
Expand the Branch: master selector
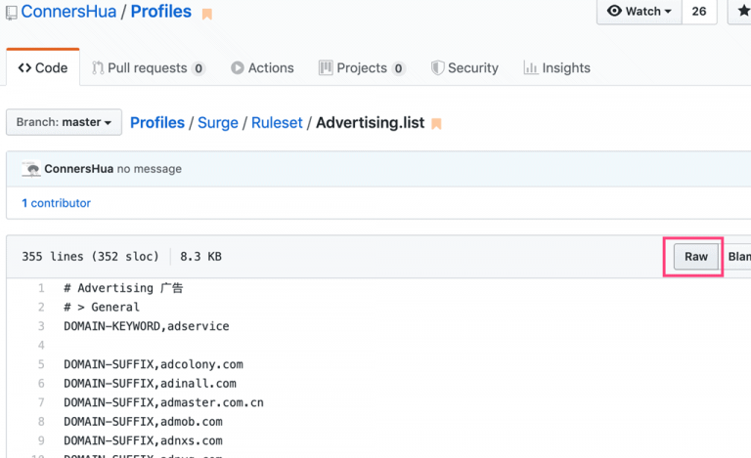64,122
